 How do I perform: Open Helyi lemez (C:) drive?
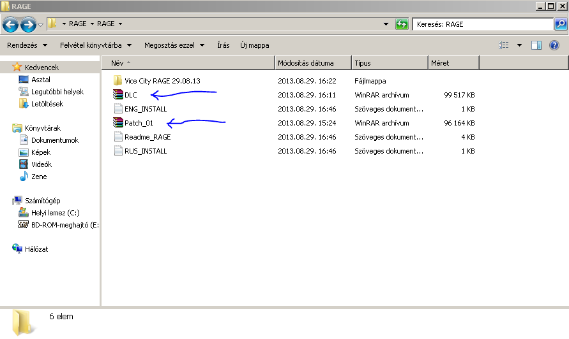coord(55,213)
